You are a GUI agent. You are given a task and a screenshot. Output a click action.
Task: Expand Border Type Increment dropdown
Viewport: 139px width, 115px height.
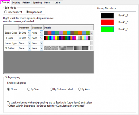[29, 43]
